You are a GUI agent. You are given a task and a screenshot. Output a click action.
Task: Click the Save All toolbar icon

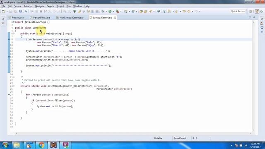pyautogui.click(x=15, y=11)
